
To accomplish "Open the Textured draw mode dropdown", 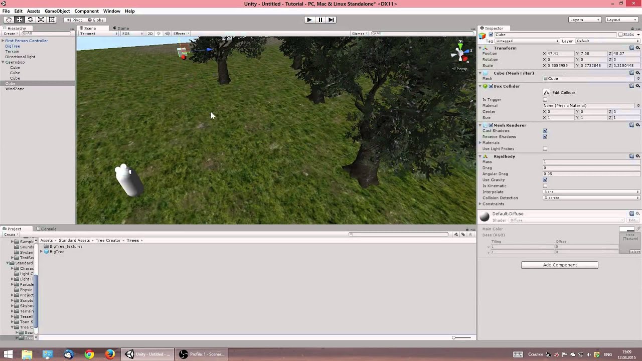I will point(98,34).
